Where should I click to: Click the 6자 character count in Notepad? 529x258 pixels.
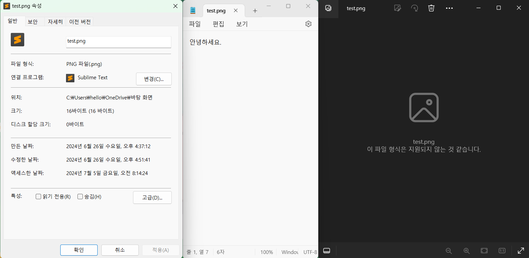[x=221, y=252]
